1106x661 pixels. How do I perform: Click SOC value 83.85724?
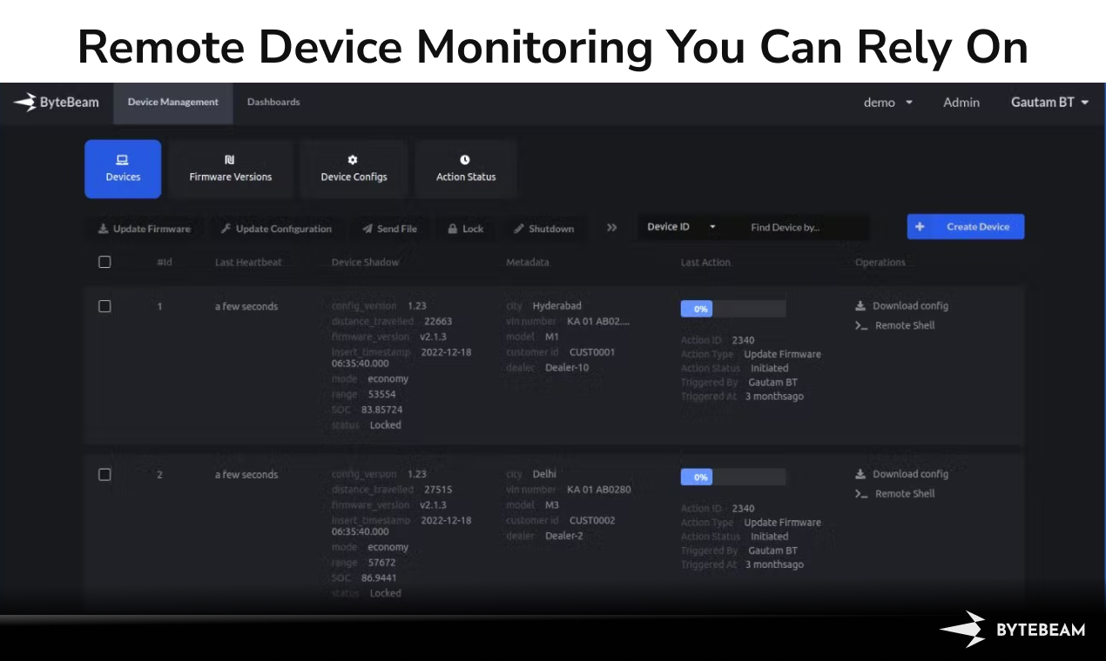pos(381,410)
